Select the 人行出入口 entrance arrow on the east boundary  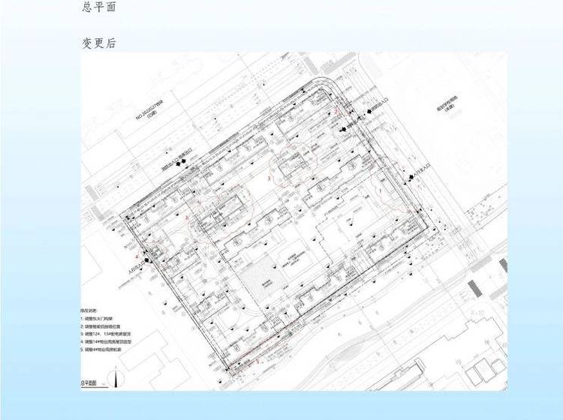tap(411, 177)
